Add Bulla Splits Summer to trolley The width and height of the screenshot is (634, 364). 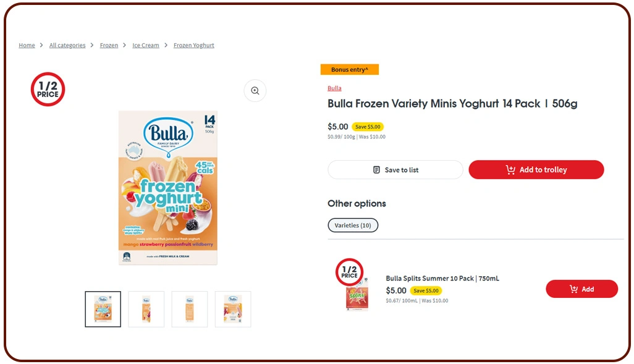[x=581, y=289]
